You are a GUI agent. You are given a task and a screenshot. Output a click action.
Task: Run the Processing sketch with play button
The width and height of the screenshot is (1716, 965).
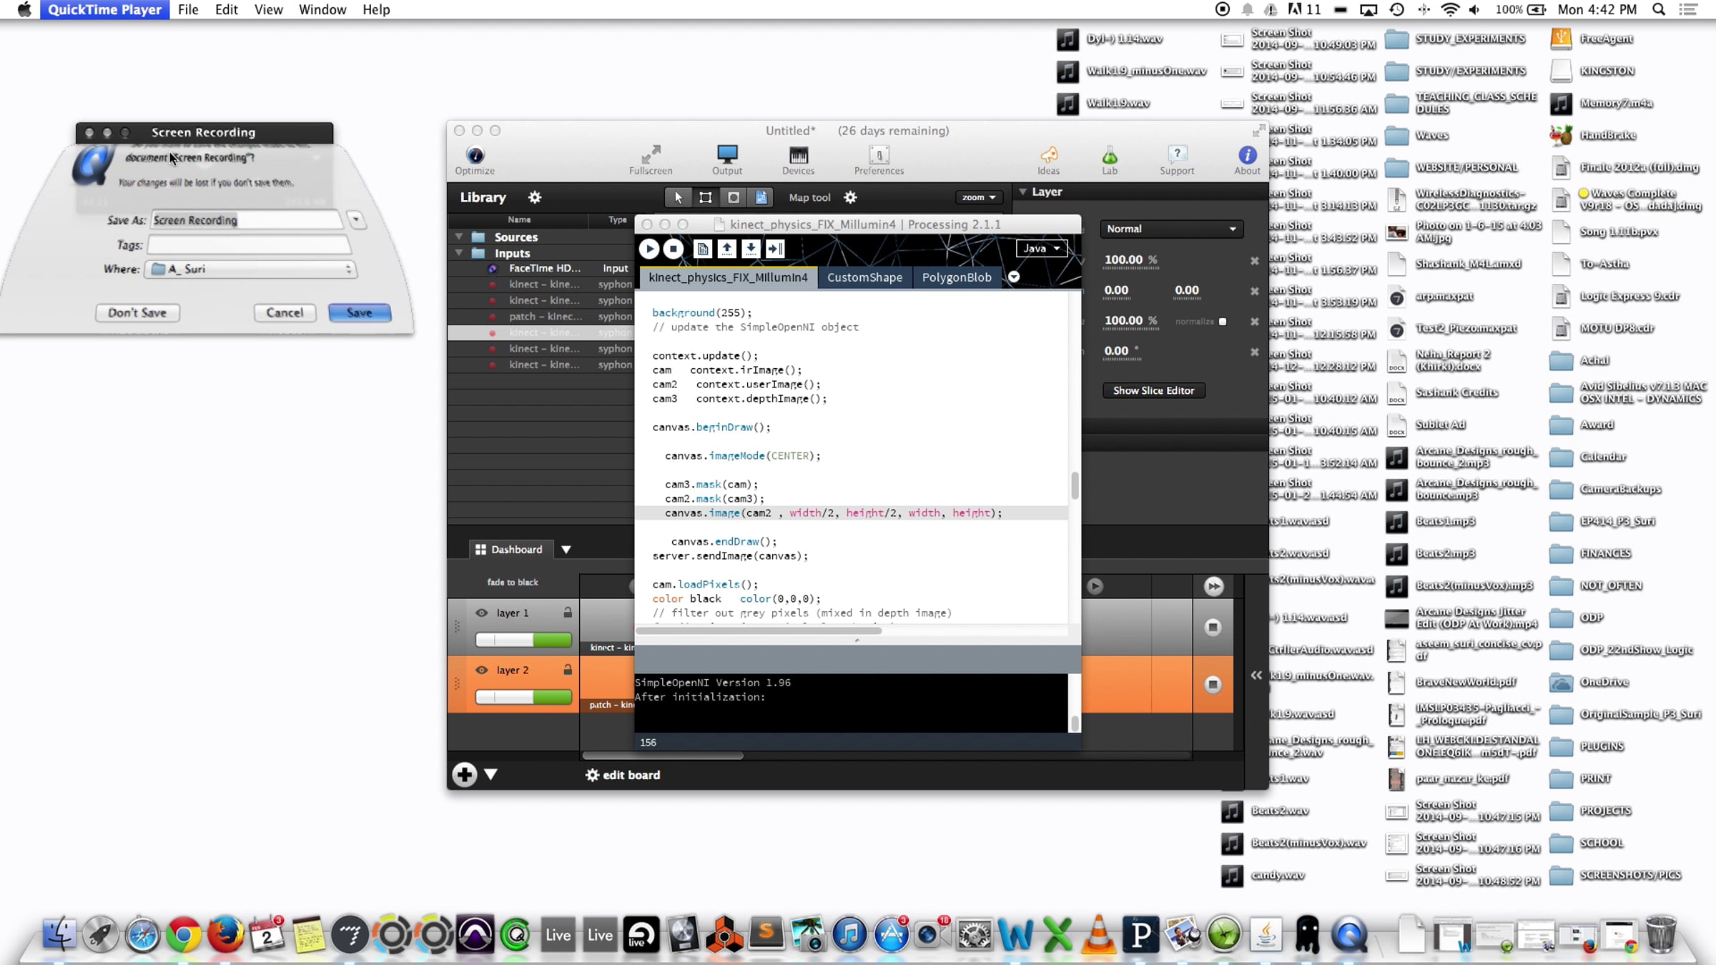click(x=649, y=249)
